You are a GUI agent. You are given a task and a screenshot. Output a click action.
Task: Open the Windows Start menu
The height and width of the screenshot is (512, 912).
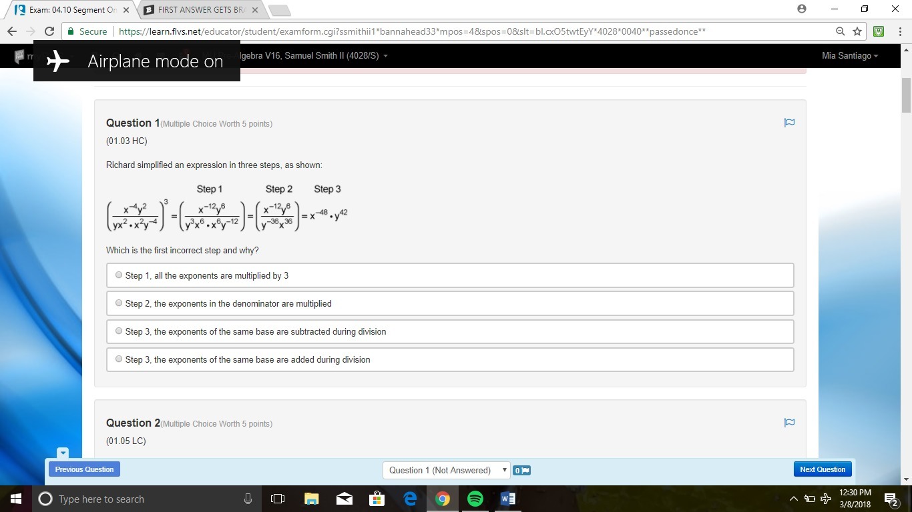click(16, 499)
